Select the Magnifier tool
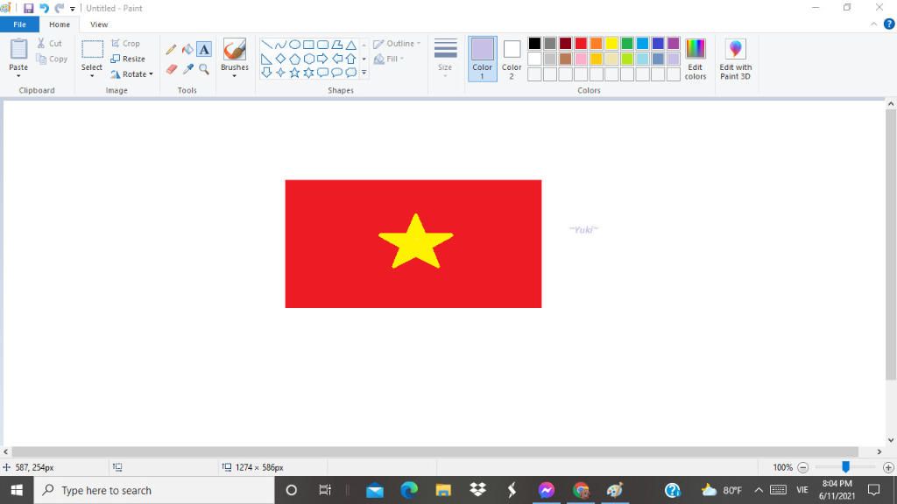 204,69
